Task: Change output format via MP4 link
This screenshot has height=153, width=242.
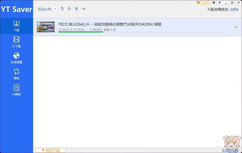Action: [234, 9]
